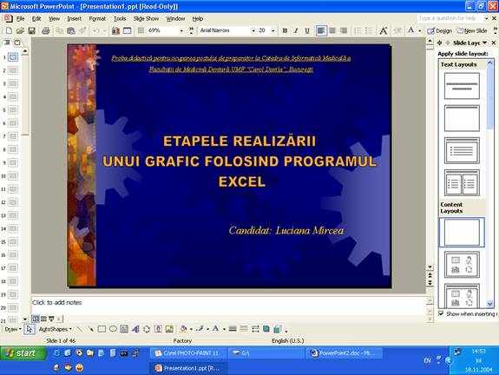The width and height of the screenshot is (499, 375).
Task: Enable numbered list formatting
Action: (358, 30)
